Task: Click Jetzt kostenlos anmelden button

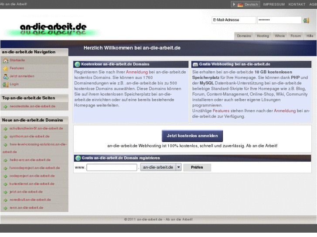Action: 192,136
